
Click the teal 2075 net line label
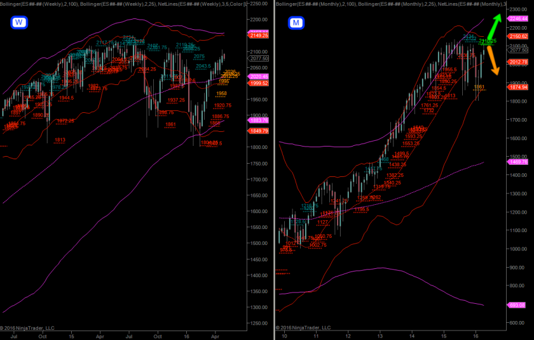(199, 56)
